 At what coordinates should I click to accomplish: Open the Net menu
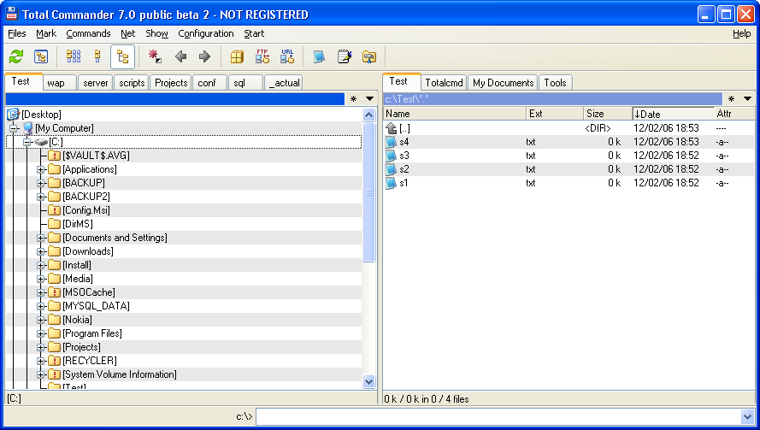click(x=128, y=33)
